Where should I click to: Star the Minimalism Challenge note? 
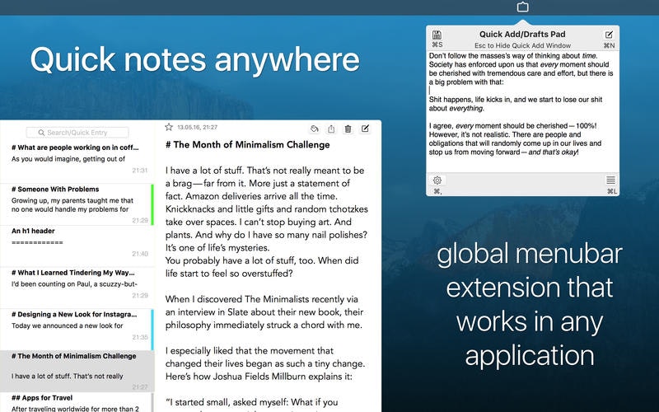click(169, 127)
